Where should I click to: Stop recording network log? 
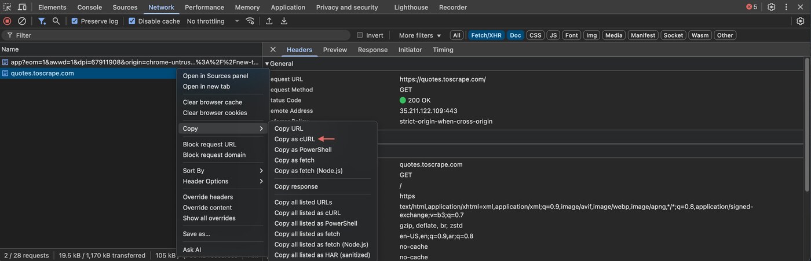(8, 21)
